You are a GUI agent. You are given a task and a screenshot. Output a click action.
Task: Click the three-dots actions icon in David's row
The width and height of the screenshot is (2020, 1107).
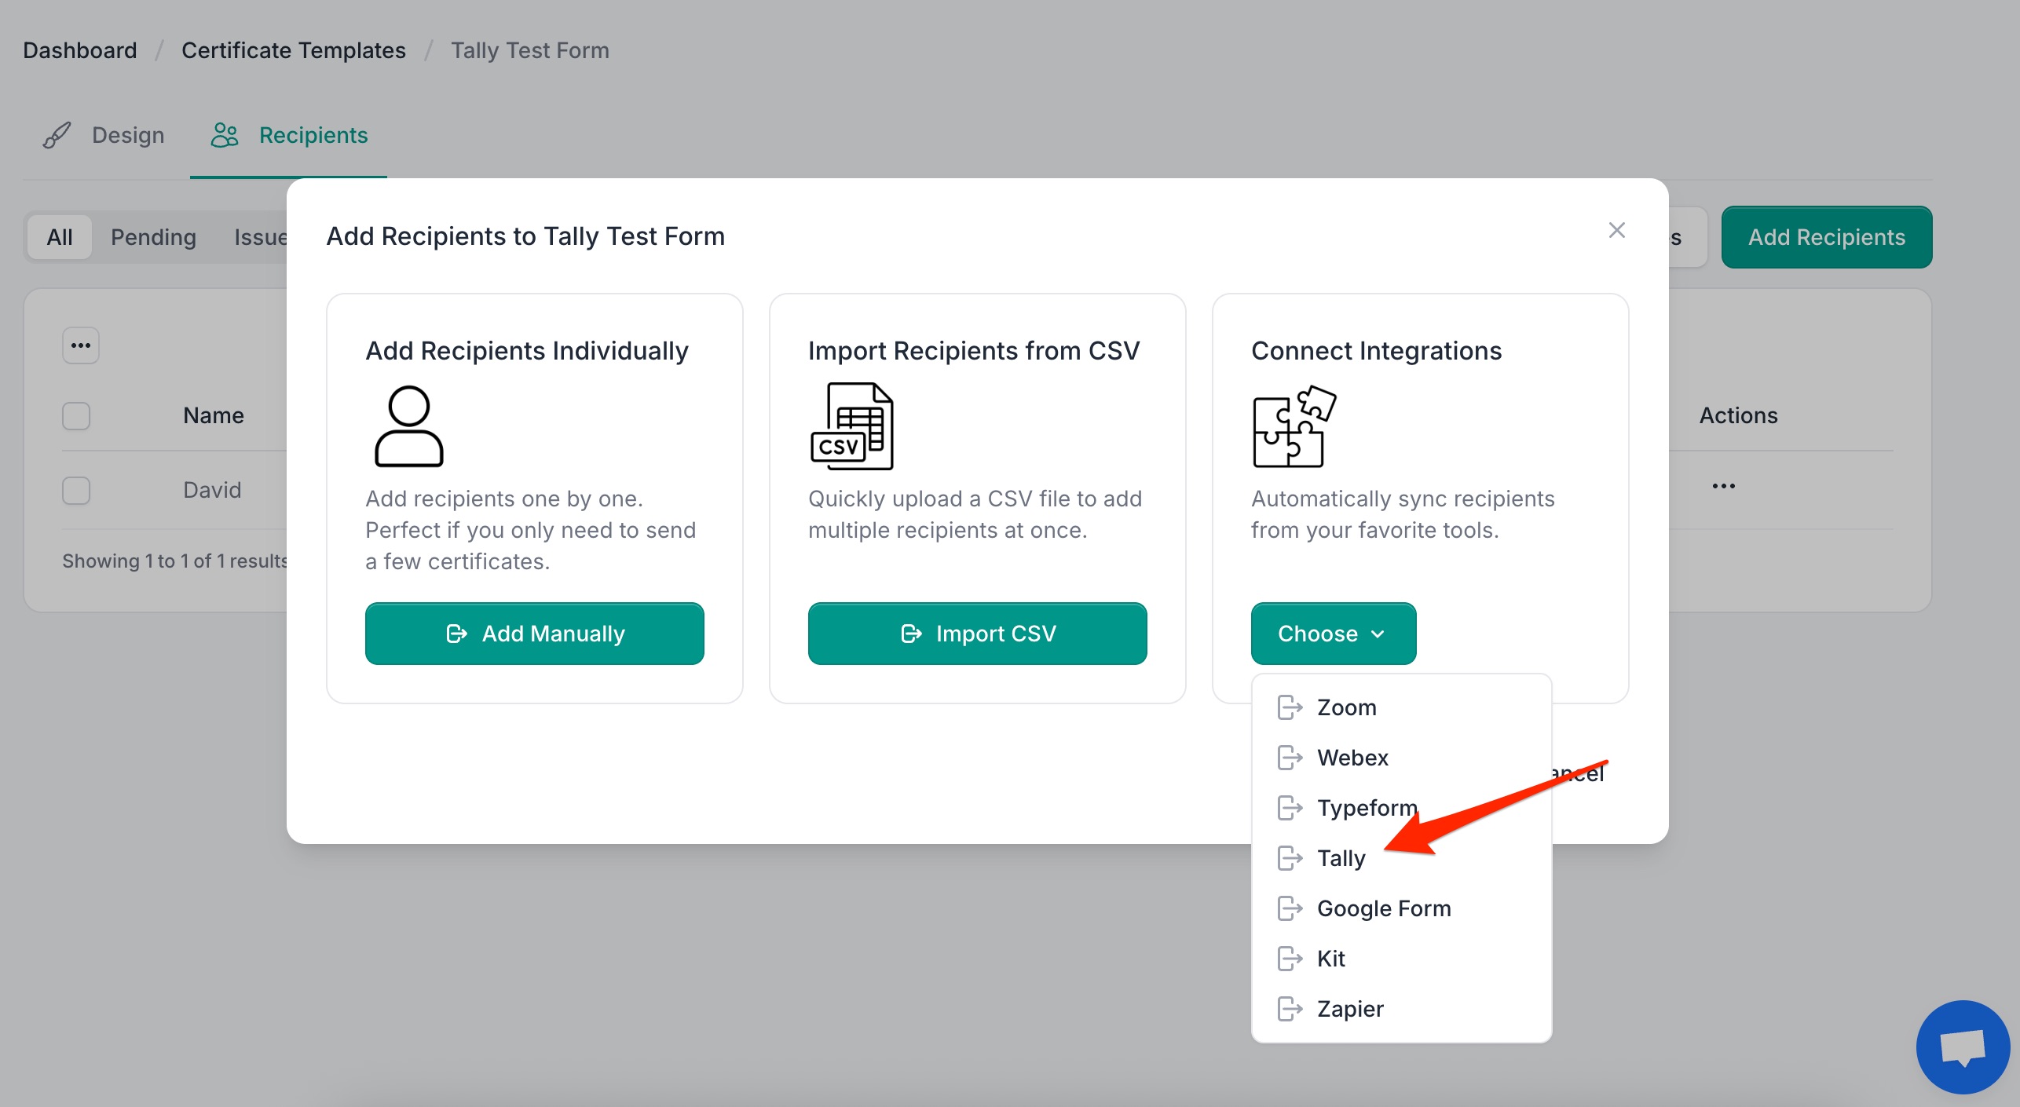1723,486
